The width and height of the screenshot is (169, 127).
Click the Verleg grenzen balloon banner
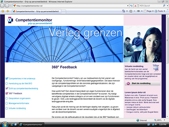click(x=64, y=44)
